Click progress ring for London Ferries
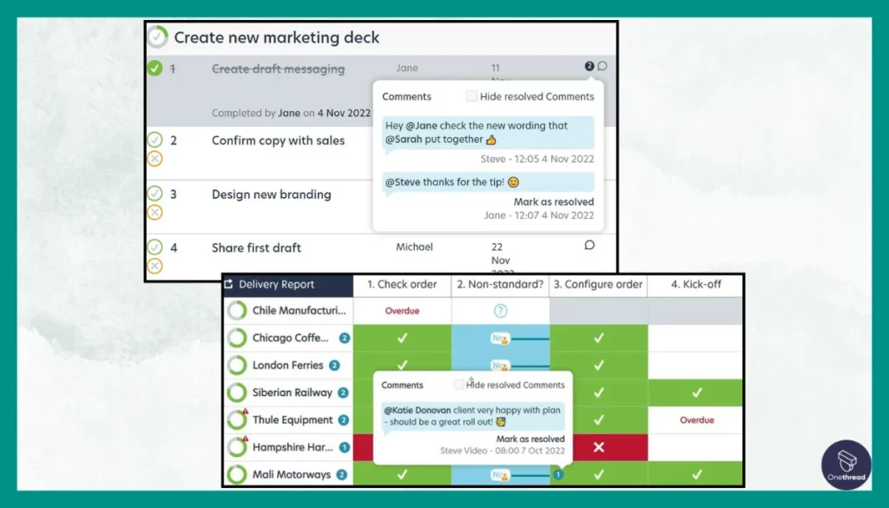This screenshot has width=889, height=508. (x=237, y=365)
